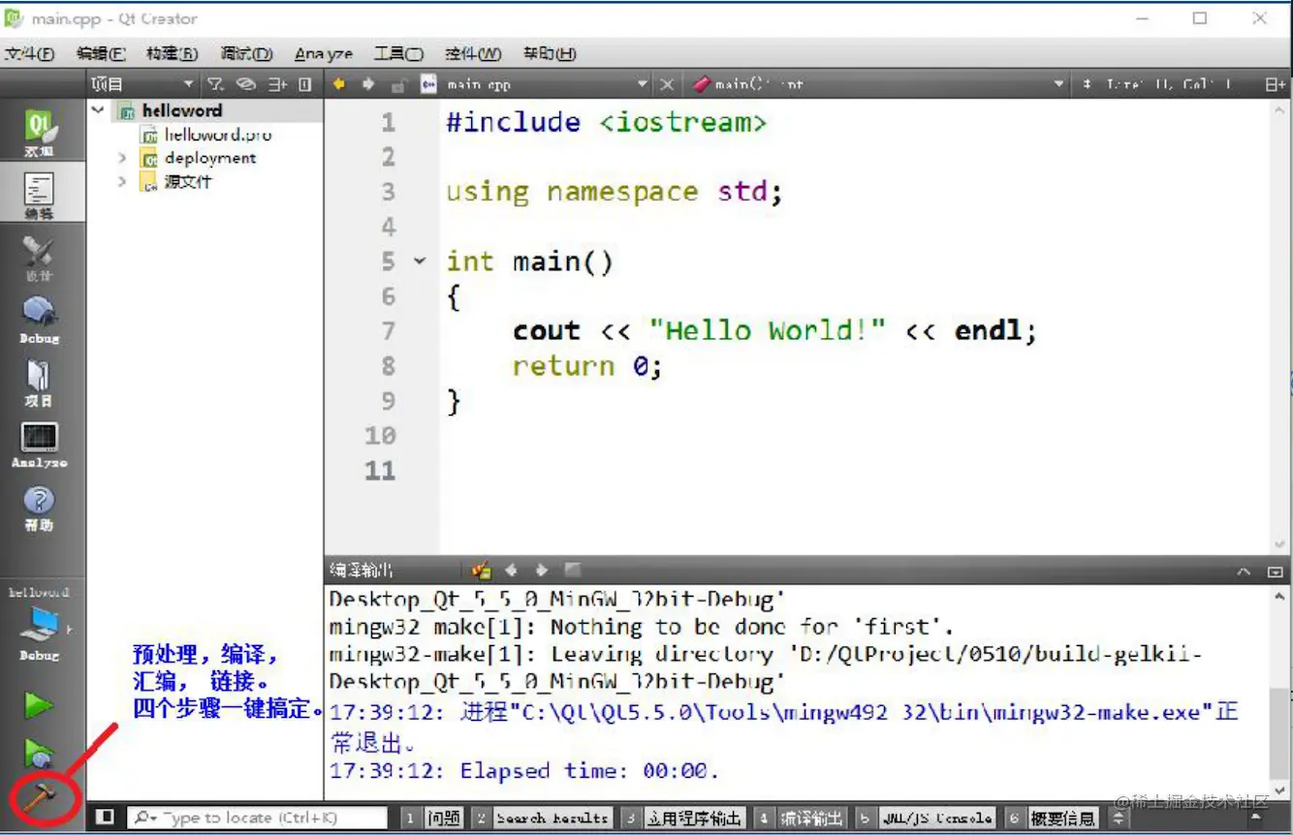
Task: Run the project with green arrow
Action: [x=39, y=705]
